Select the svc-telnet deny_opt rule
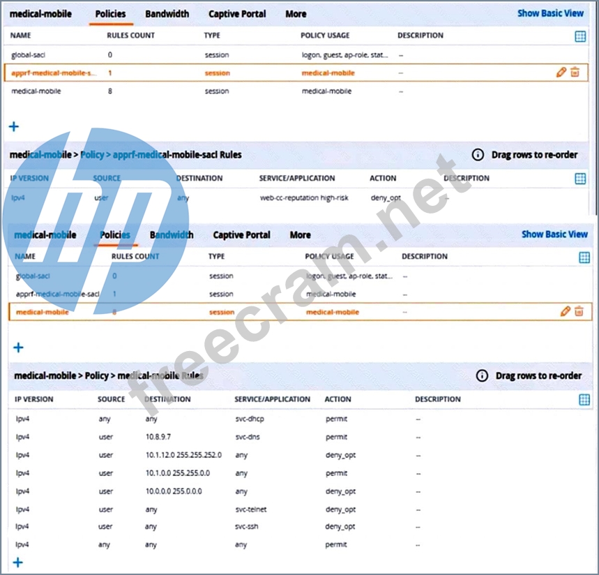599x575 pixels. click(301, 509)
